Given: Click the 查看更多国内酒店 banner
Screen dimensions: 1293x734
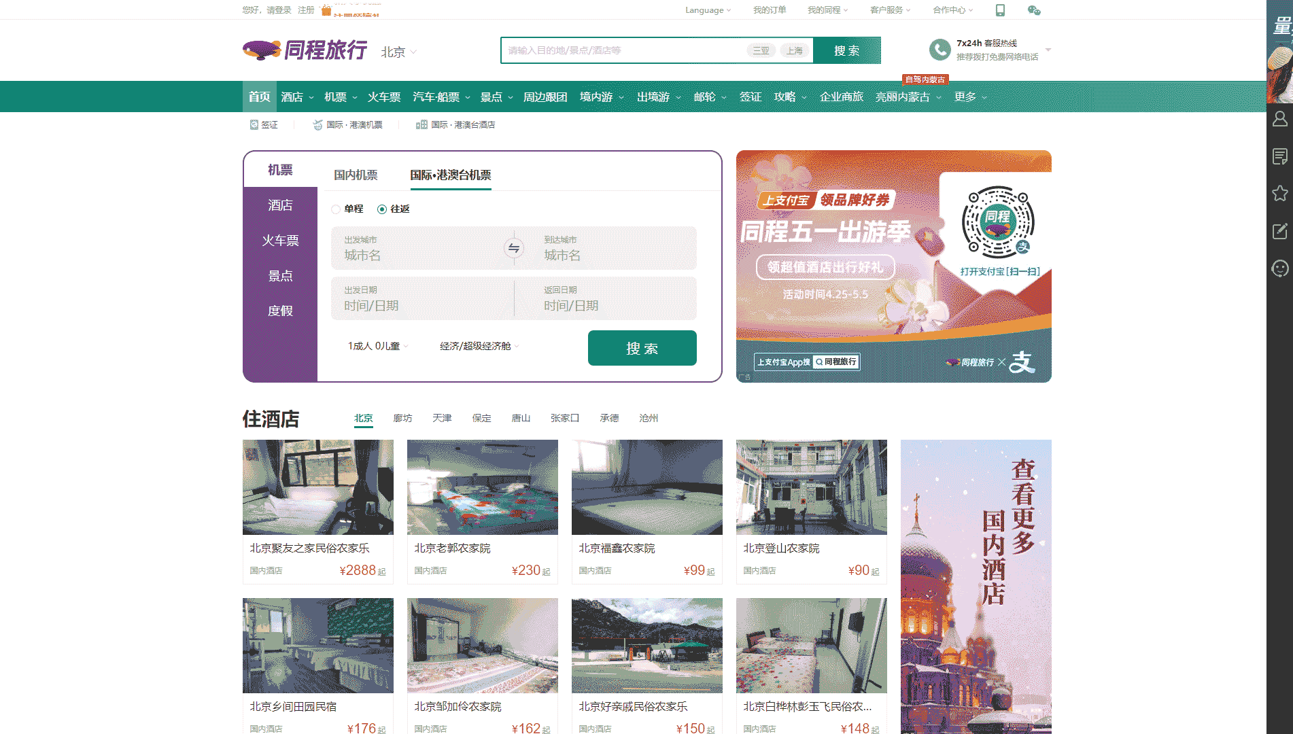Looking at the screenshot, I should click(x=976, y=587).
